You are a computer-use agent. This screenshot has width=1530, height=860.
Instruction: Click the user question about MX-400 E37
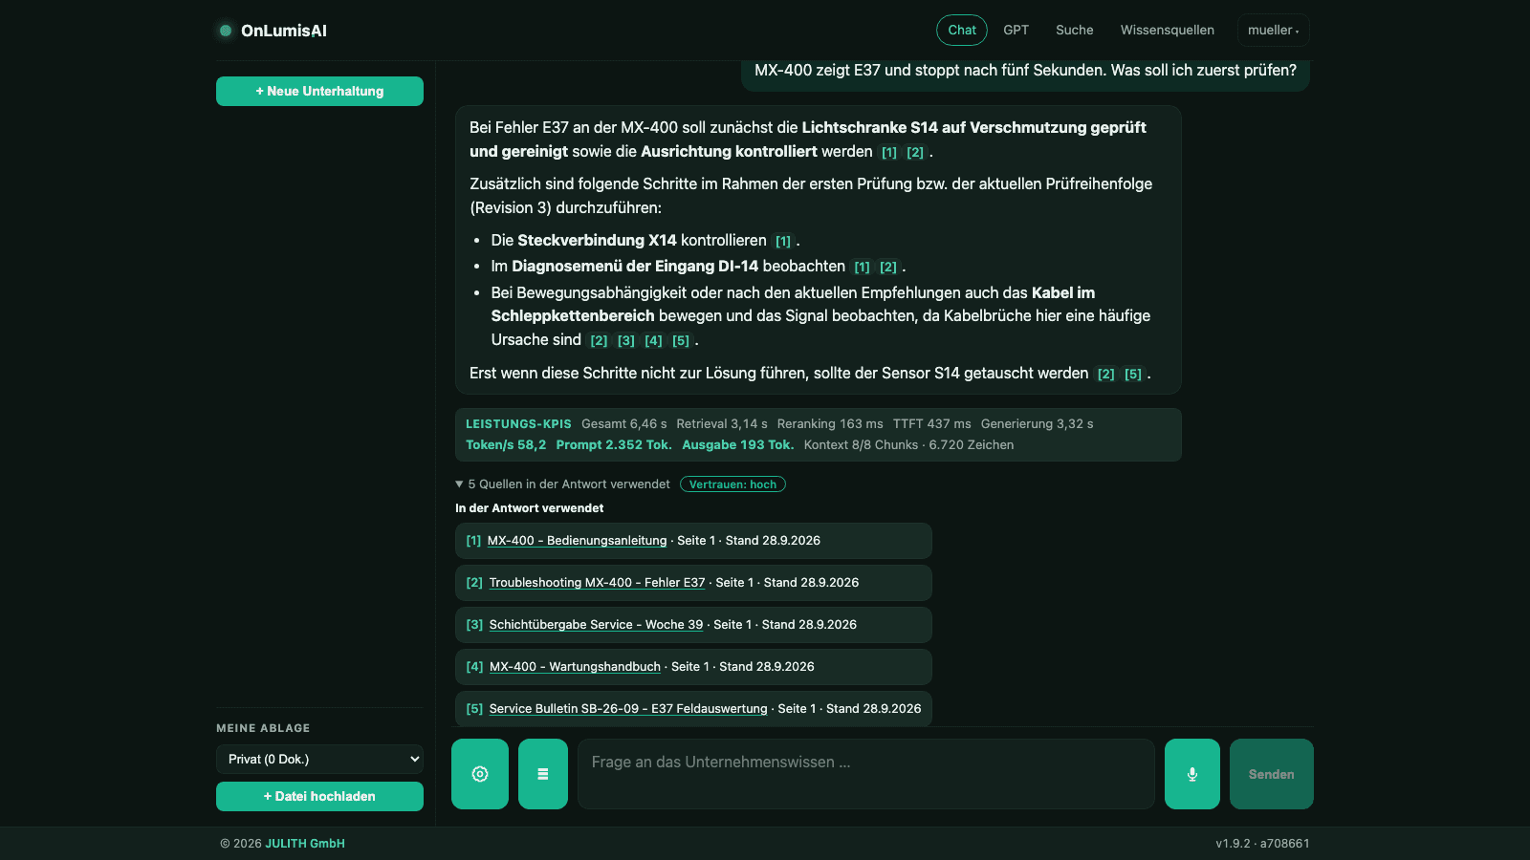click(x=1025, y=71)
